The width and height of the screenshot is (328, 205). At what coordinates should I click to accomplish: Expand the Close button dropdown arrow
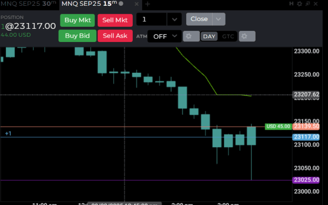[219, 19]
